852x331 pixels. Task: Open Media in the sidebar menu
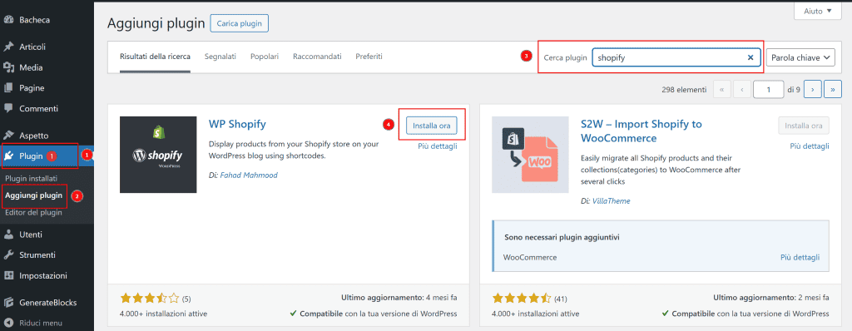(x=31, y=68)
